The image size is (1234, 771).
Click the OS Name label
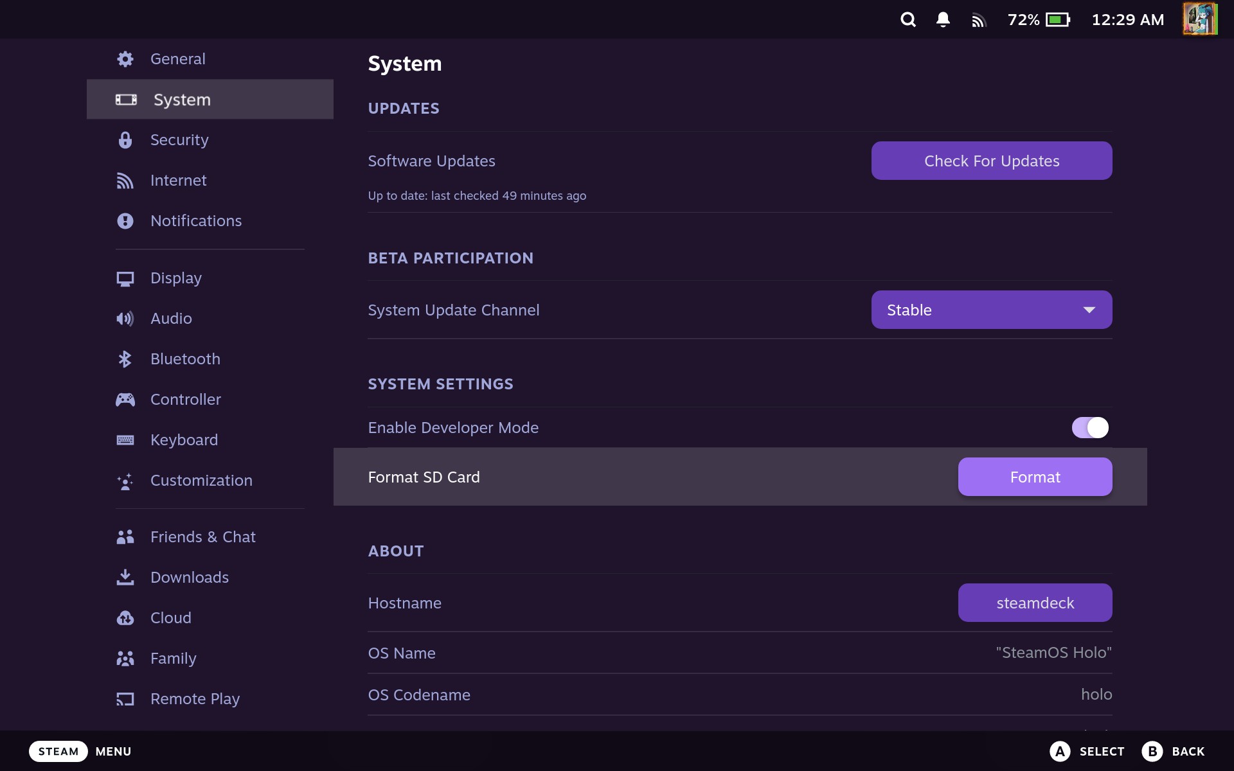[402, 653]
